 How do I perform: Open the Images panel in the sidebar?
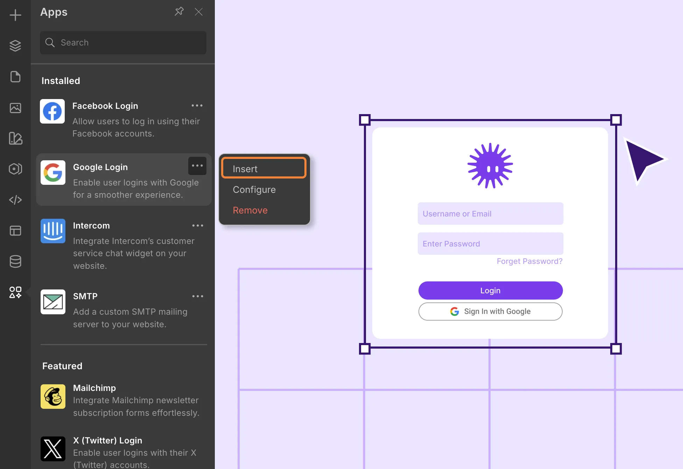click(x=15, y=108)
